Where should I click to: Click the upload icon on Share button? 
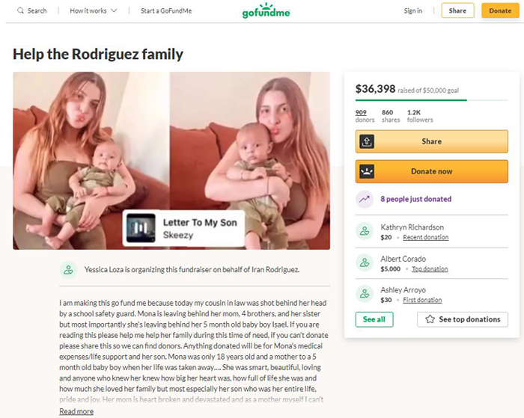[367, 141]
